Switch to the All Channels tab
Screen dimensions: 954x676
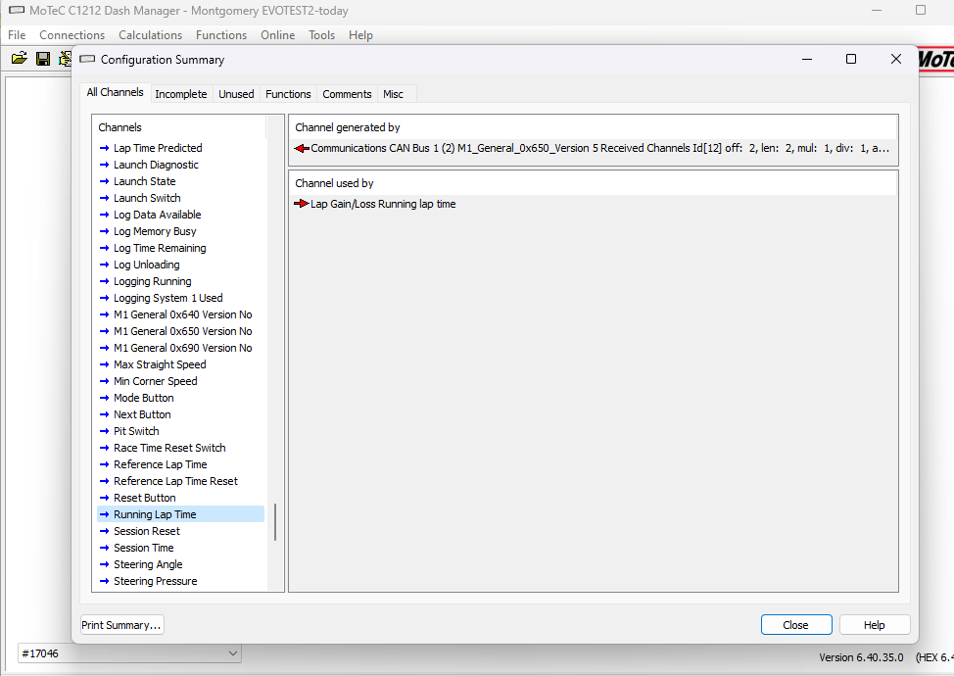tap(115, 92)
